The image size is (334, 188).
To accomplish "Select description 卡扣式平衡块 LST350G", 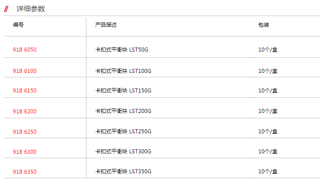I will coord(123,172).
